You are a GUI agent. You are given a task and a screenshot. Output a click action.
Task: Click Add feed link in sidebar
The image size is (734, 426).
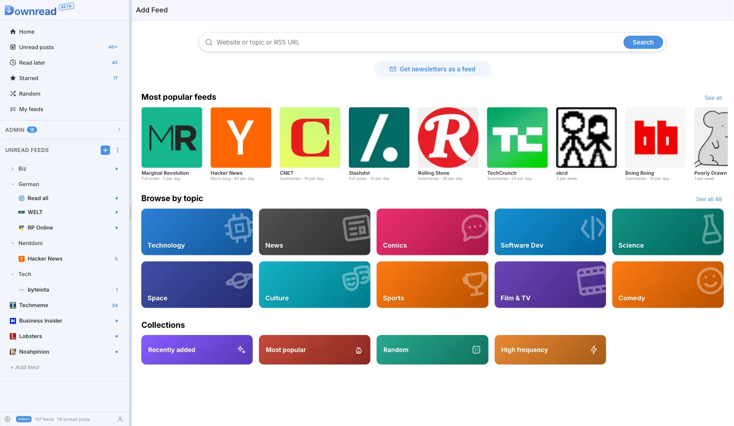point(25,367)
